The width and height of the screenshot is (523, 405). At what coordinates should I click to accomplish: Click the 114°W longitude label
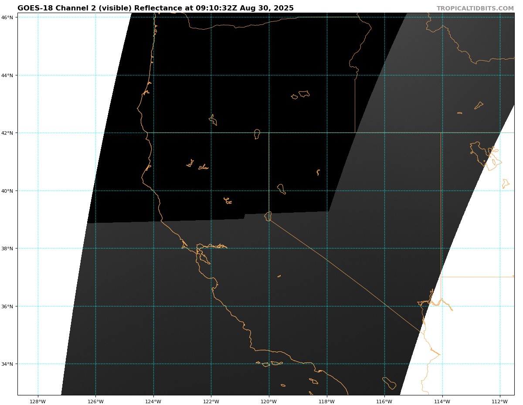click(x=442, y=402)
